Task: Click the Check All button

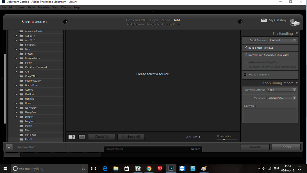Action: 101,137
